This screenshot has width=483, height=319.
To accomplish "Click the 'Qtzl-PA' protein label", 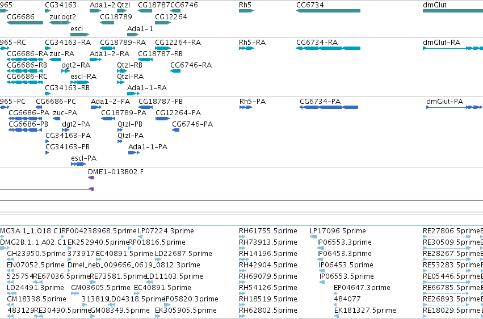I will pos(131,136).
